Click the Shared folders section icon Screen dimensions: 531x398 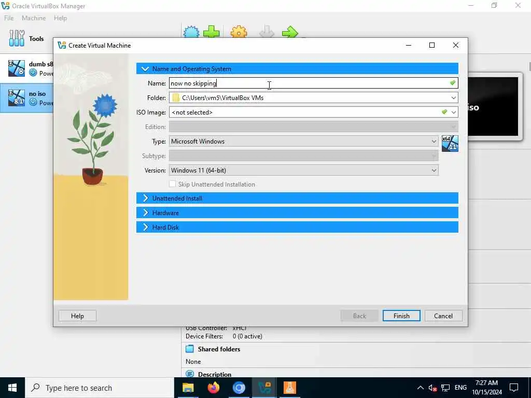pyautogui.click(x=190, y=349)
